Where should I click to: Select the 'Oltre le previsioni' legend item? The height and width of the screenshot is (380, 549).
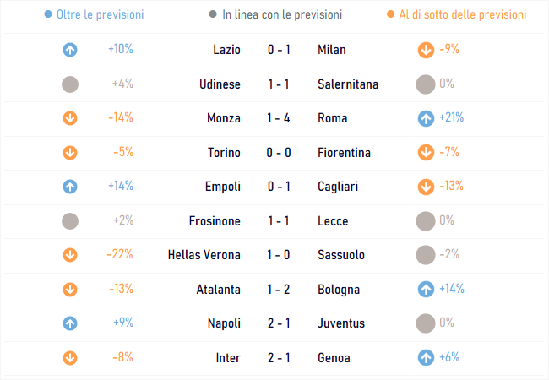pos(95,14)
